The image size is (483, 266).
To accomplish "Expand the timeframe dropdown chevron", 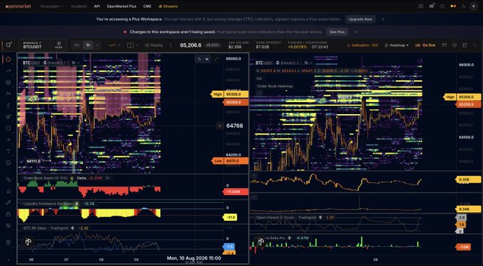I will (97, 45).
